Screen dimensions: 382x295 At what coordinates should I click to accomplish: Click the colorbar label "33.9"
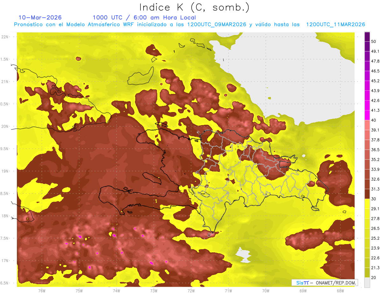376,169
